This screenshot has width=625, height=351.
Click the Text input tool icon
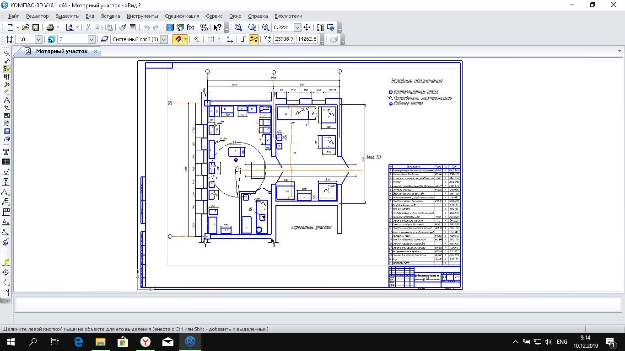[x=6, y=152]
